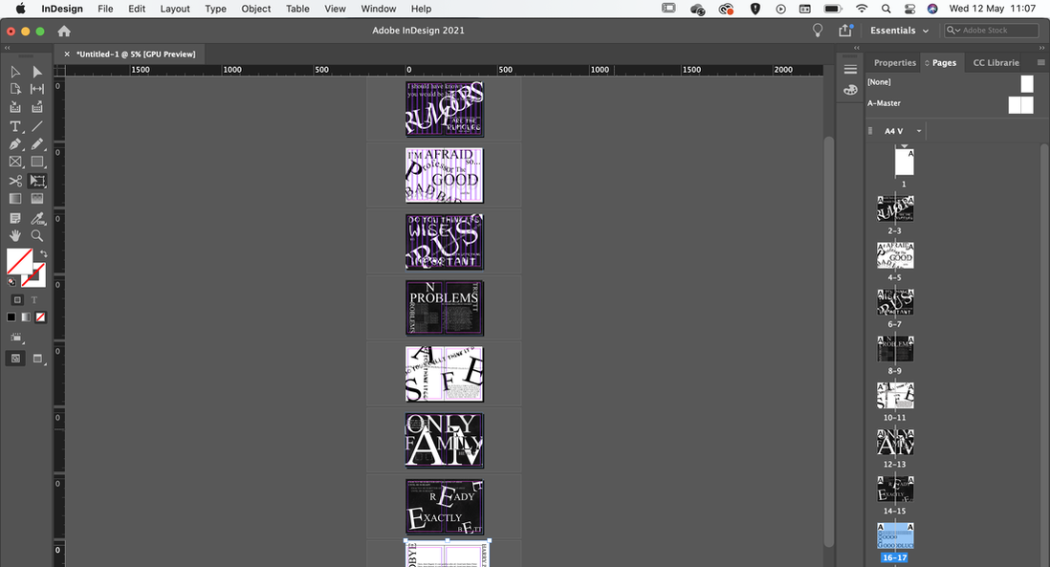The image size is (1050, 567).
Task: Open the Pages panel flyout menu
Action: 1040,62
